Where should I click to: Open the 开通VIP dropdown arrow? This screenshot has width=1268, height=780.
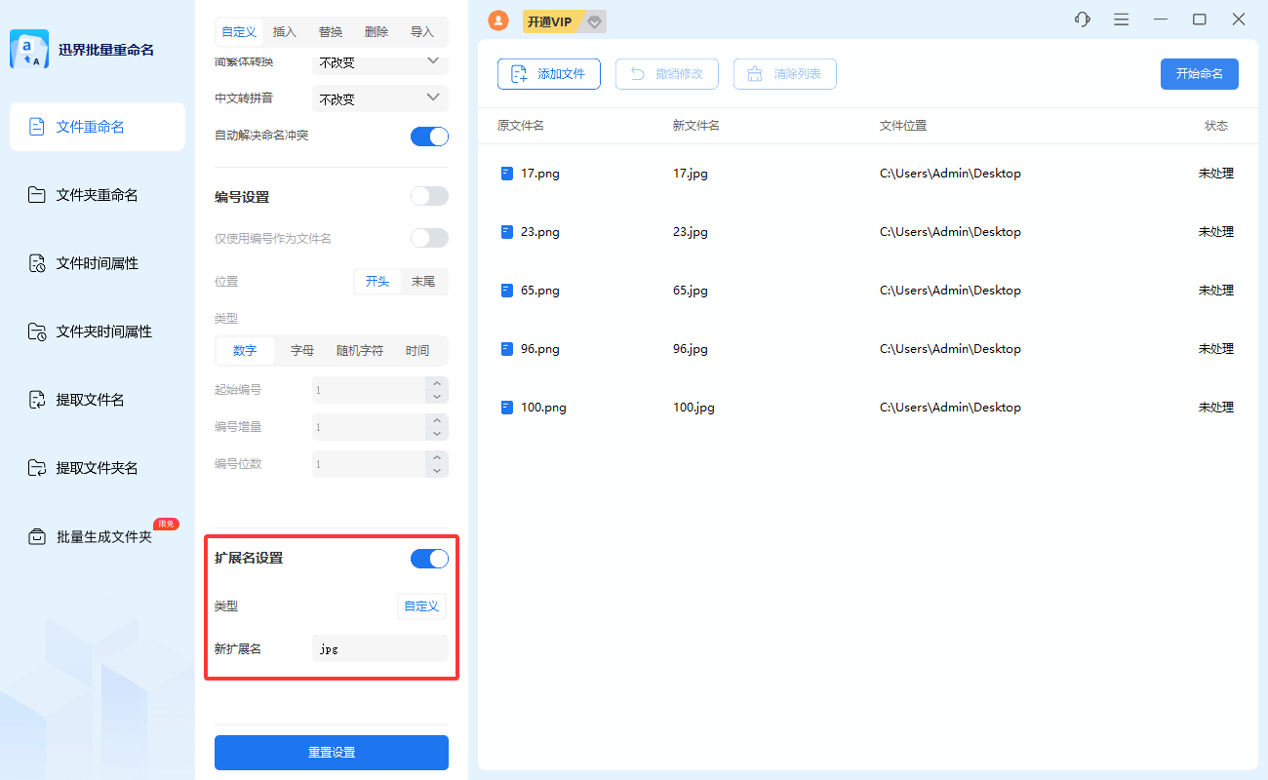[x=595, y=21]
